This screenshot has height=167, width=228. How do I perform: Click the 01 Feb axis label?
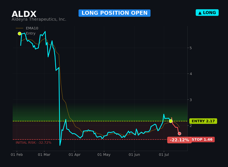[x=17, y=155]
